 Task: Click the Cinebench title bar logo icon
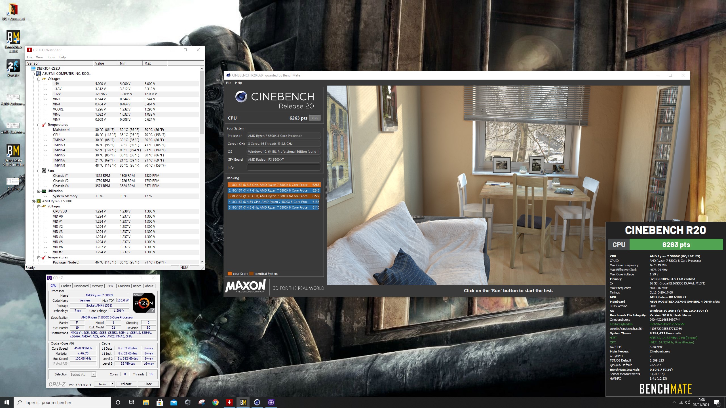(228, 75)
